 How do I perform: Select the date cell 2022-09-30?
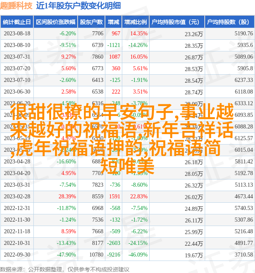[17, 255]
